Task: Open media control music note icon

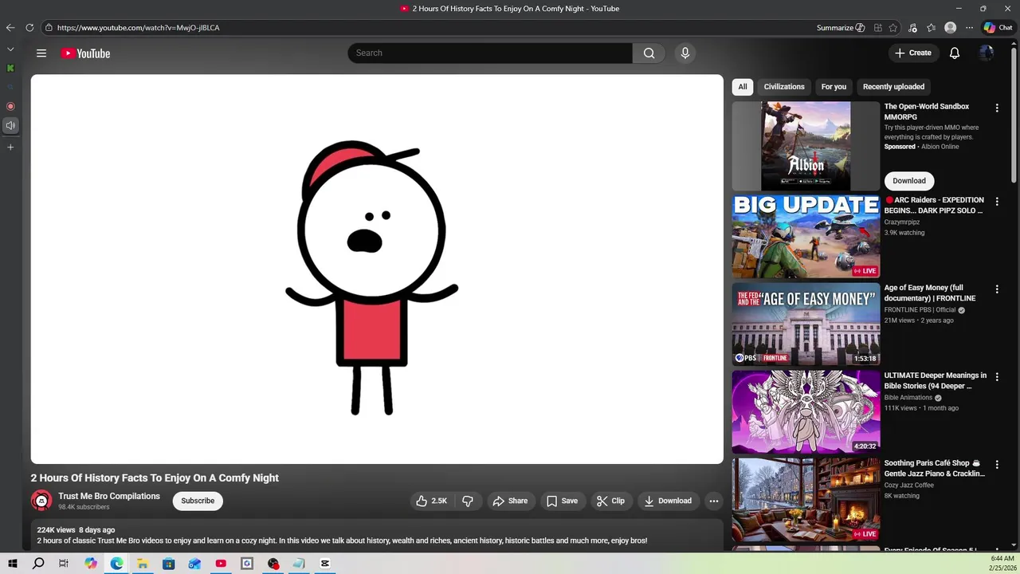Action: pyautogui.click(x=912, y=28)
